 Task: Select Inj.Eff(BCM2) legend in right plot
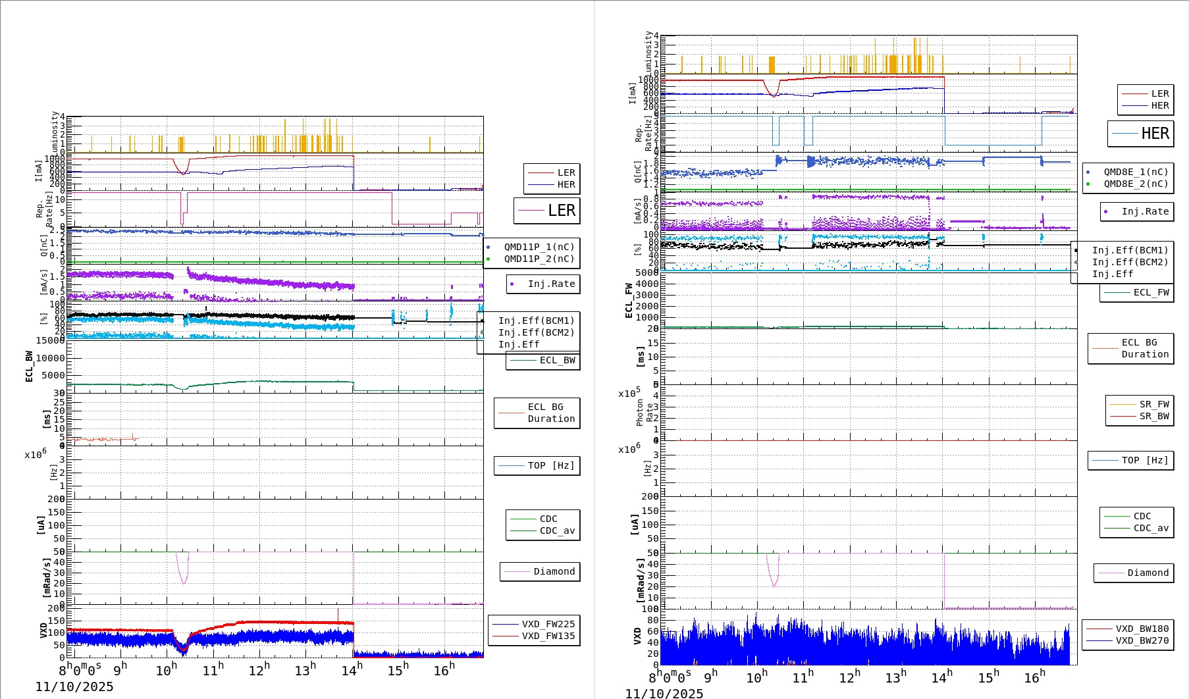point(1130,263)
